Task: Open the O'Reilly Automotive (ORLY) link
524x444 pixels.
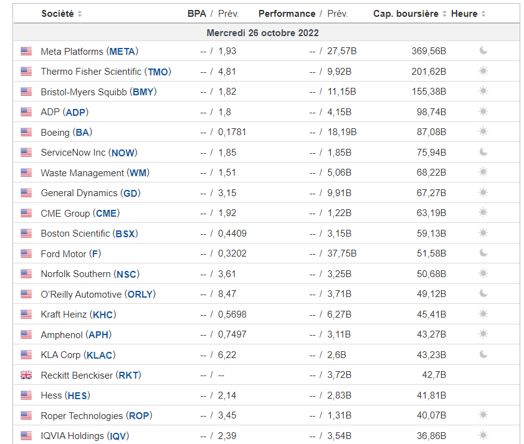Action: [x=98, y=294]
